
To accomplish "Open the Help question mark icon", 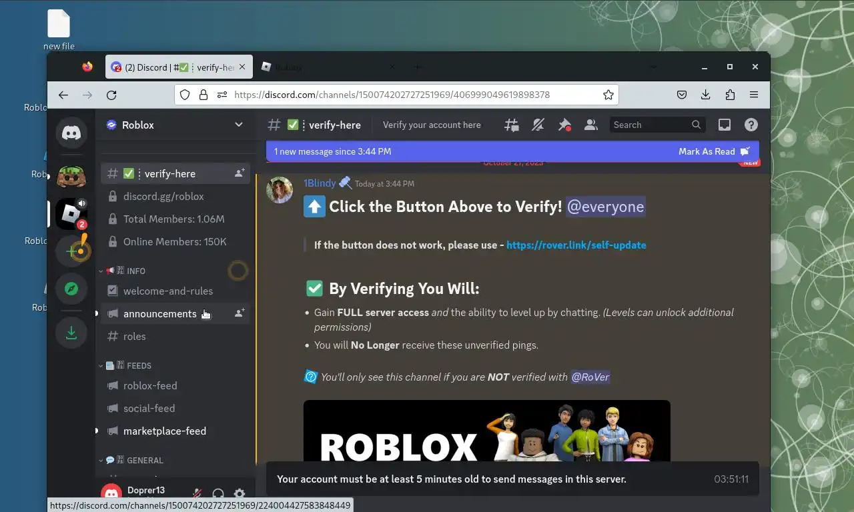I will pyautogui.click(x=751, y=125).
